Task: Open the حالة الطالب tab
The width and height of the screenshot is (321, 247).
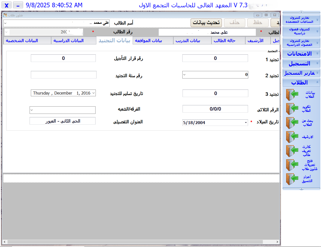Action: tap(228, 40)
